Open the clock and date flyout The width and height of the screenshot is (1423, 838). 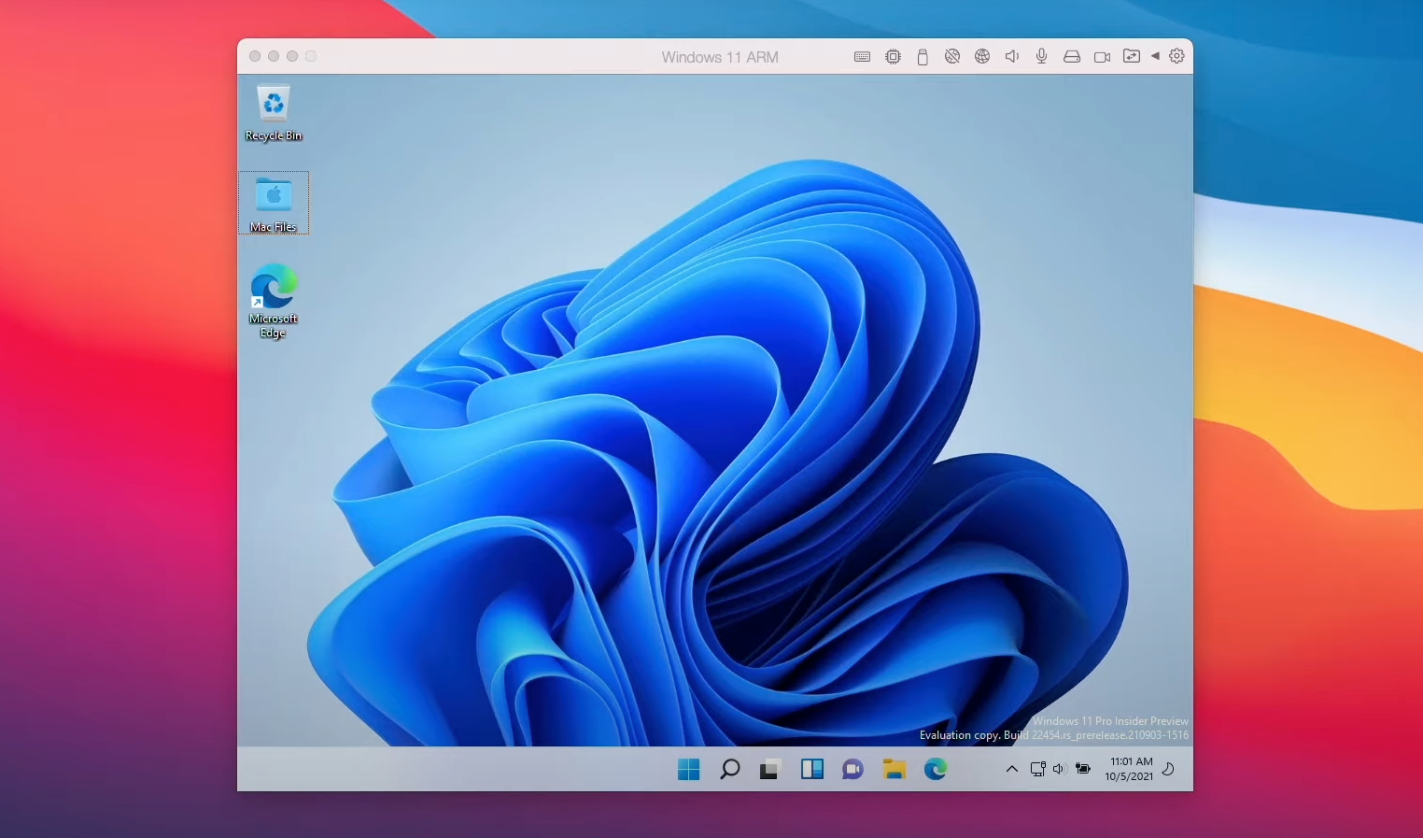click(1130, 769)
